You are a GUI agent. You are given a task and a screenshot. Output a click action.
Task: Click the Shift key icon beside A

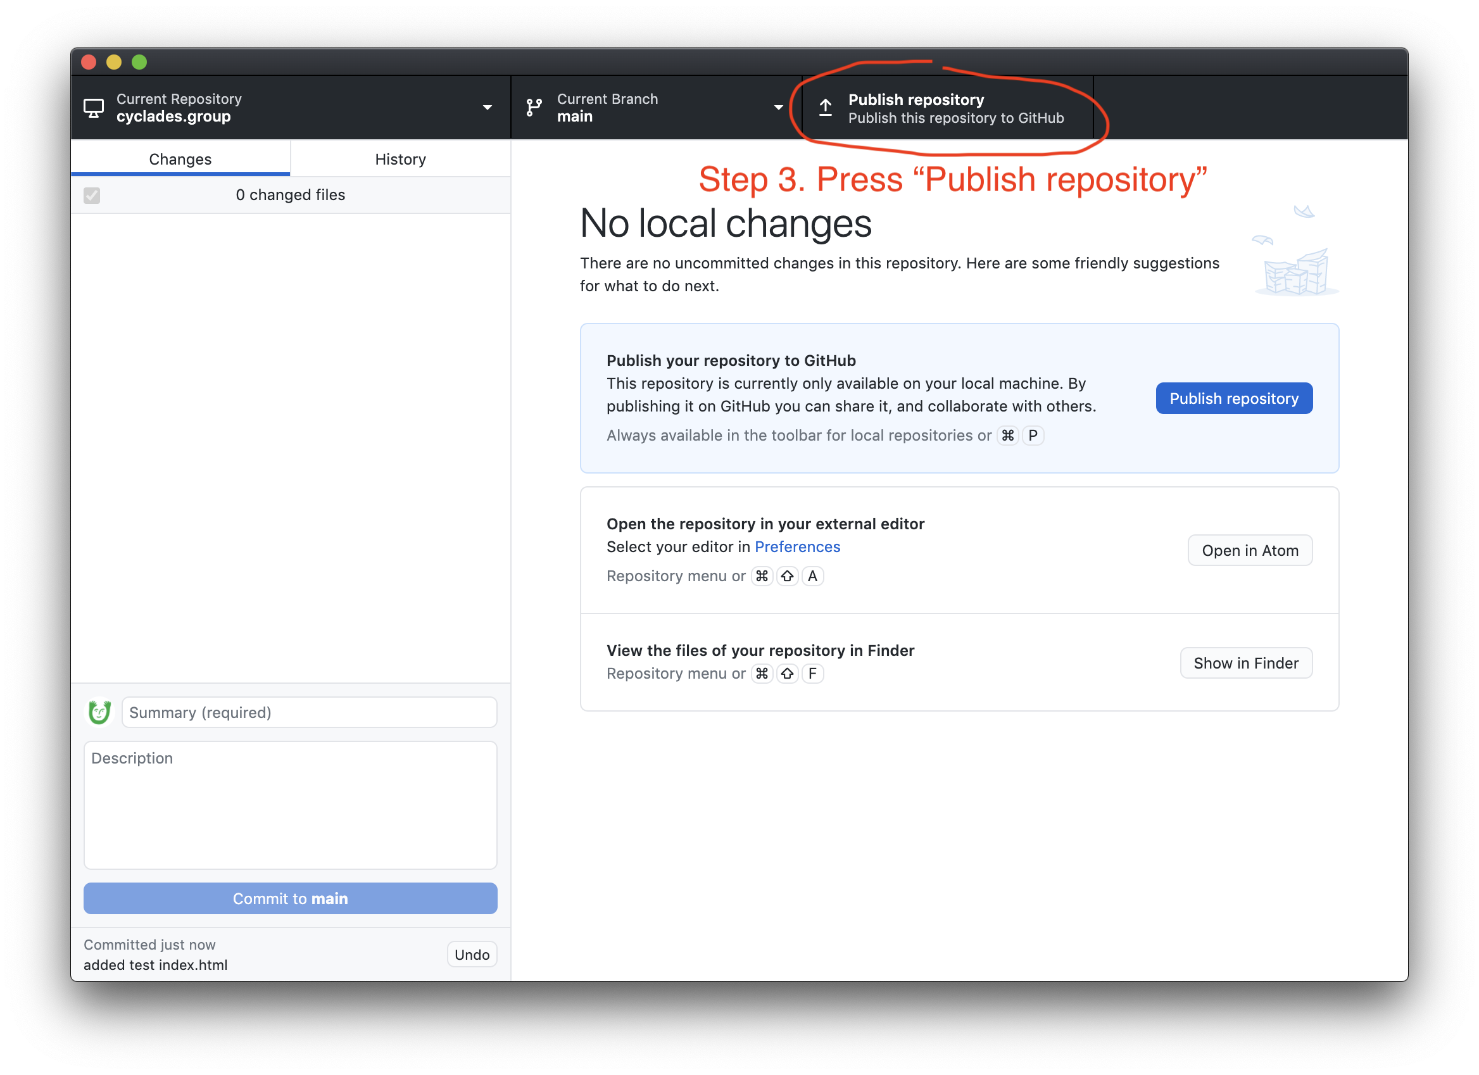[787, 576]
